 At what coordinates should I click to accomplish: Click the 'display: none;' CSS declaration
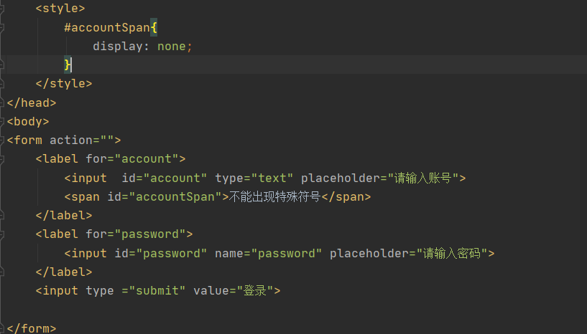click(x=142, y=46)
